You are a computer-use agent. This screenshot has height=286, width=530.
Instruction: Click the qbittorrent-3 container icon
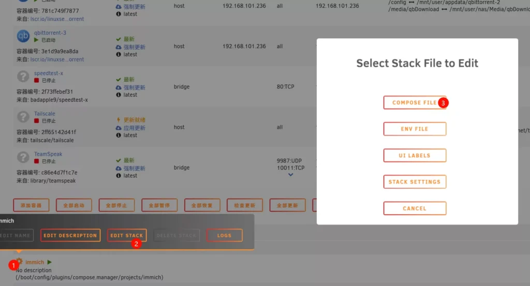point(23,36)
